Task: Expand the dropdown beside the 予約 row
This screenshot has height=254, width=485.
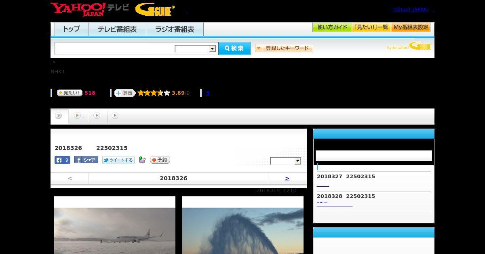Action: pos(286,161)
